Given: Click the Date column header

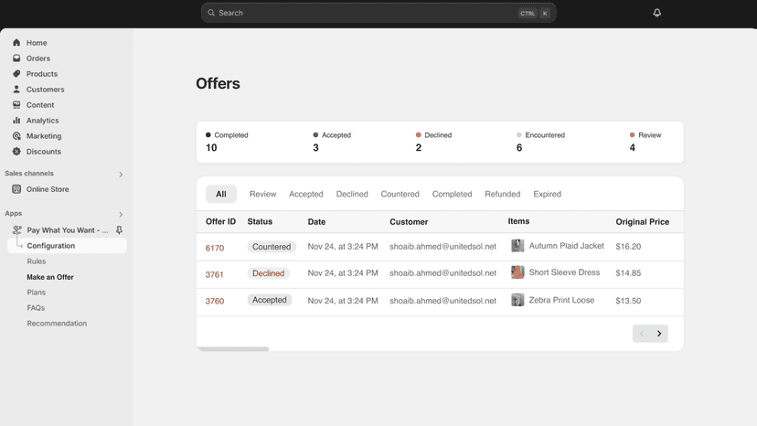Looking at the screenshot, I should tap(316, 222).
